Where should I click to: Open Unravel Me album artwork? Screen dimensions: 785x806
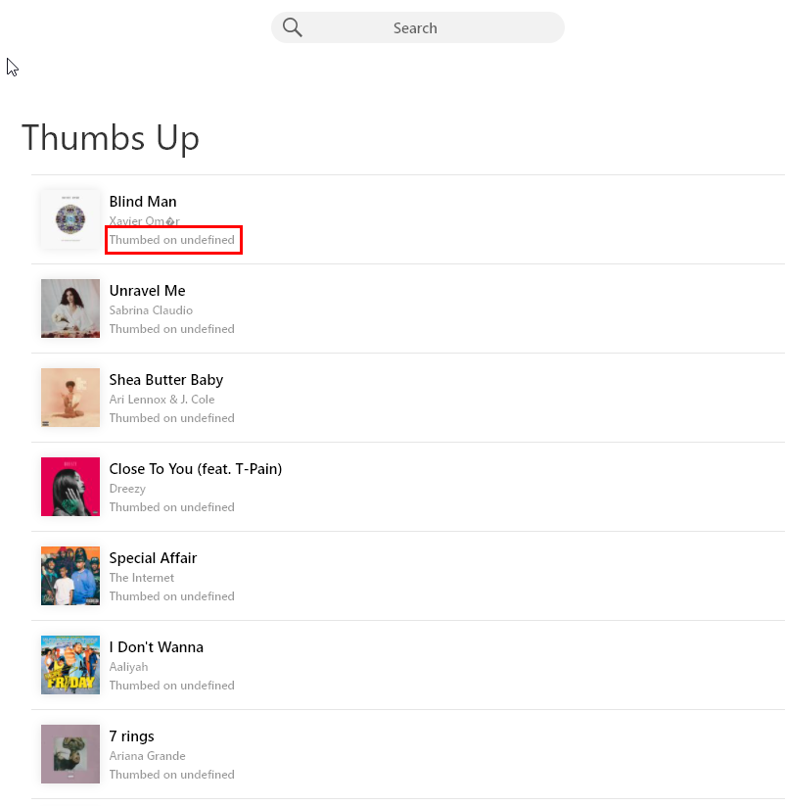[70, 308]
